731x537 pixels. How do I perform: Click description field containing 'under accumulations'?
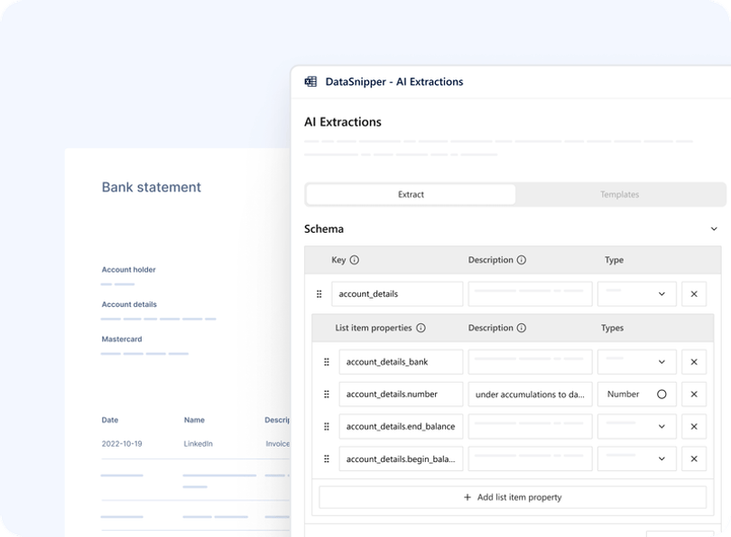pyautogui.click(x=530, y=394)
